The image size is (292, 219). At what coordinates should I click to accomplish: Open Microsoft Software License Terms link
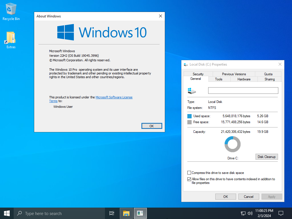(x=114, y=97)
